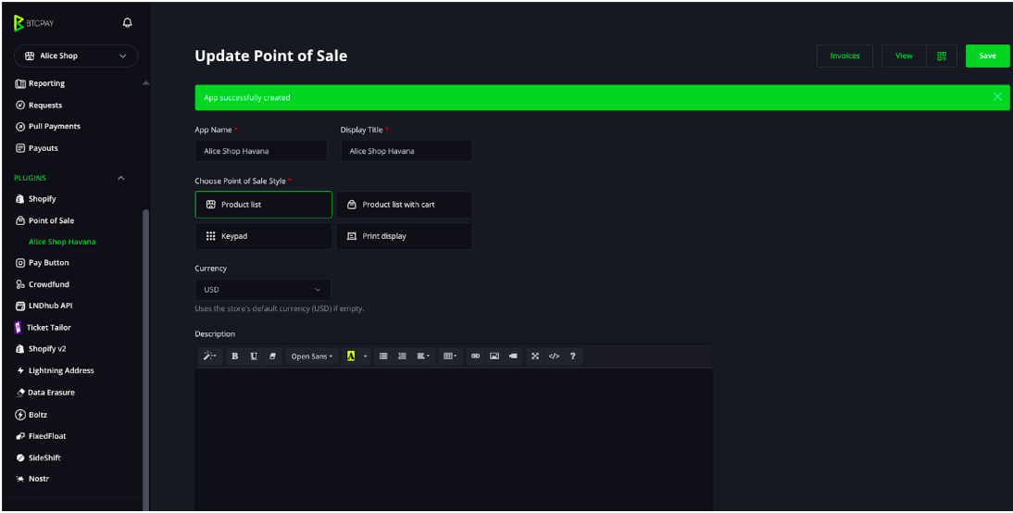This screenshot has width=1013, height=513.
Task: Open Payouts in the sidebar
Action: pos(37,148)
